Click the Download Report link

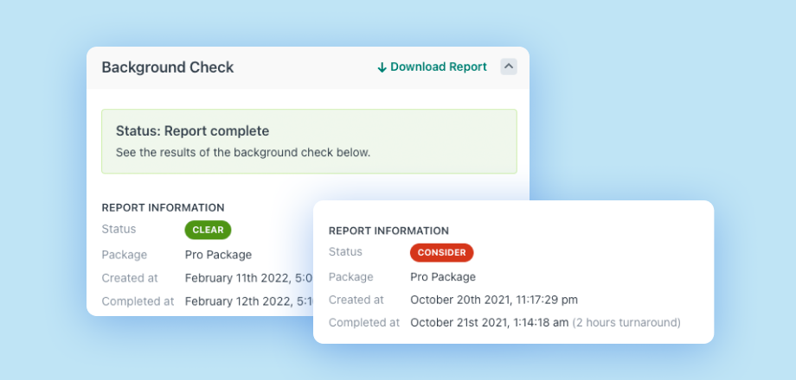coord(432,66)
